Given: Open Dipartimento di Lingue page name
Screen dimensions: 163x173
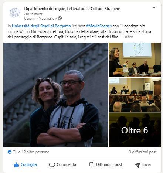Looking at the screenshot, I should [x=72, y=9].
